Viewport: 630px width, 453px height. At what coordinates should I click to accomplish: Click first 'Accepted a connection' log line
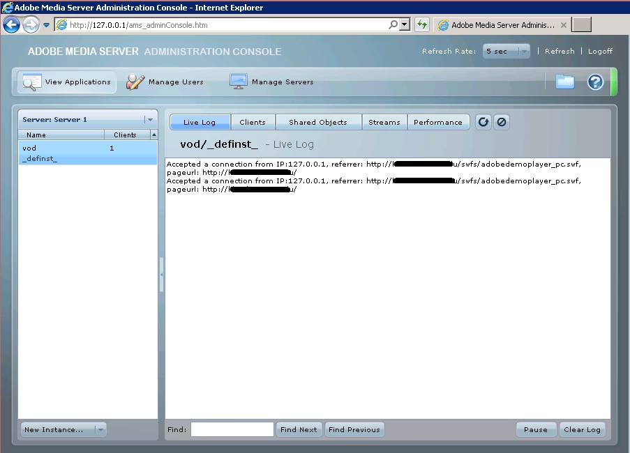pos(374,168)
